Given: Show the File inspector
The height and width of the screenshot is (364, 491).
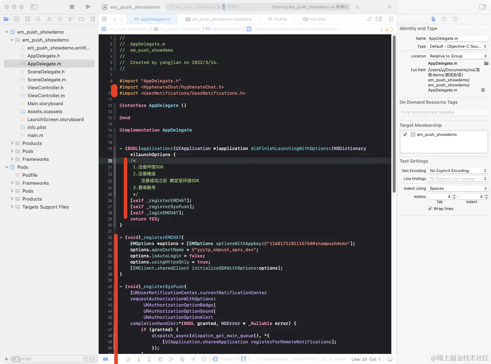Looking at the screenshot, I should pyautogui.click(x=434, y=19).
